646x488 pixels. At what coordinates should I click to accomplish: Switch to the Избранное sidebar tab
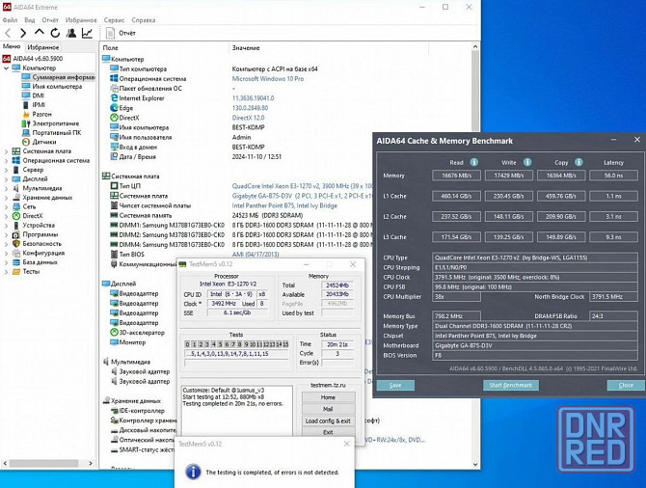[x=42, y=47]
